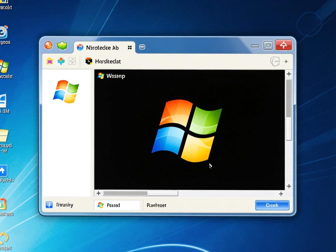Click the green icon in title bar
The image size is (336, 252).
62,45
